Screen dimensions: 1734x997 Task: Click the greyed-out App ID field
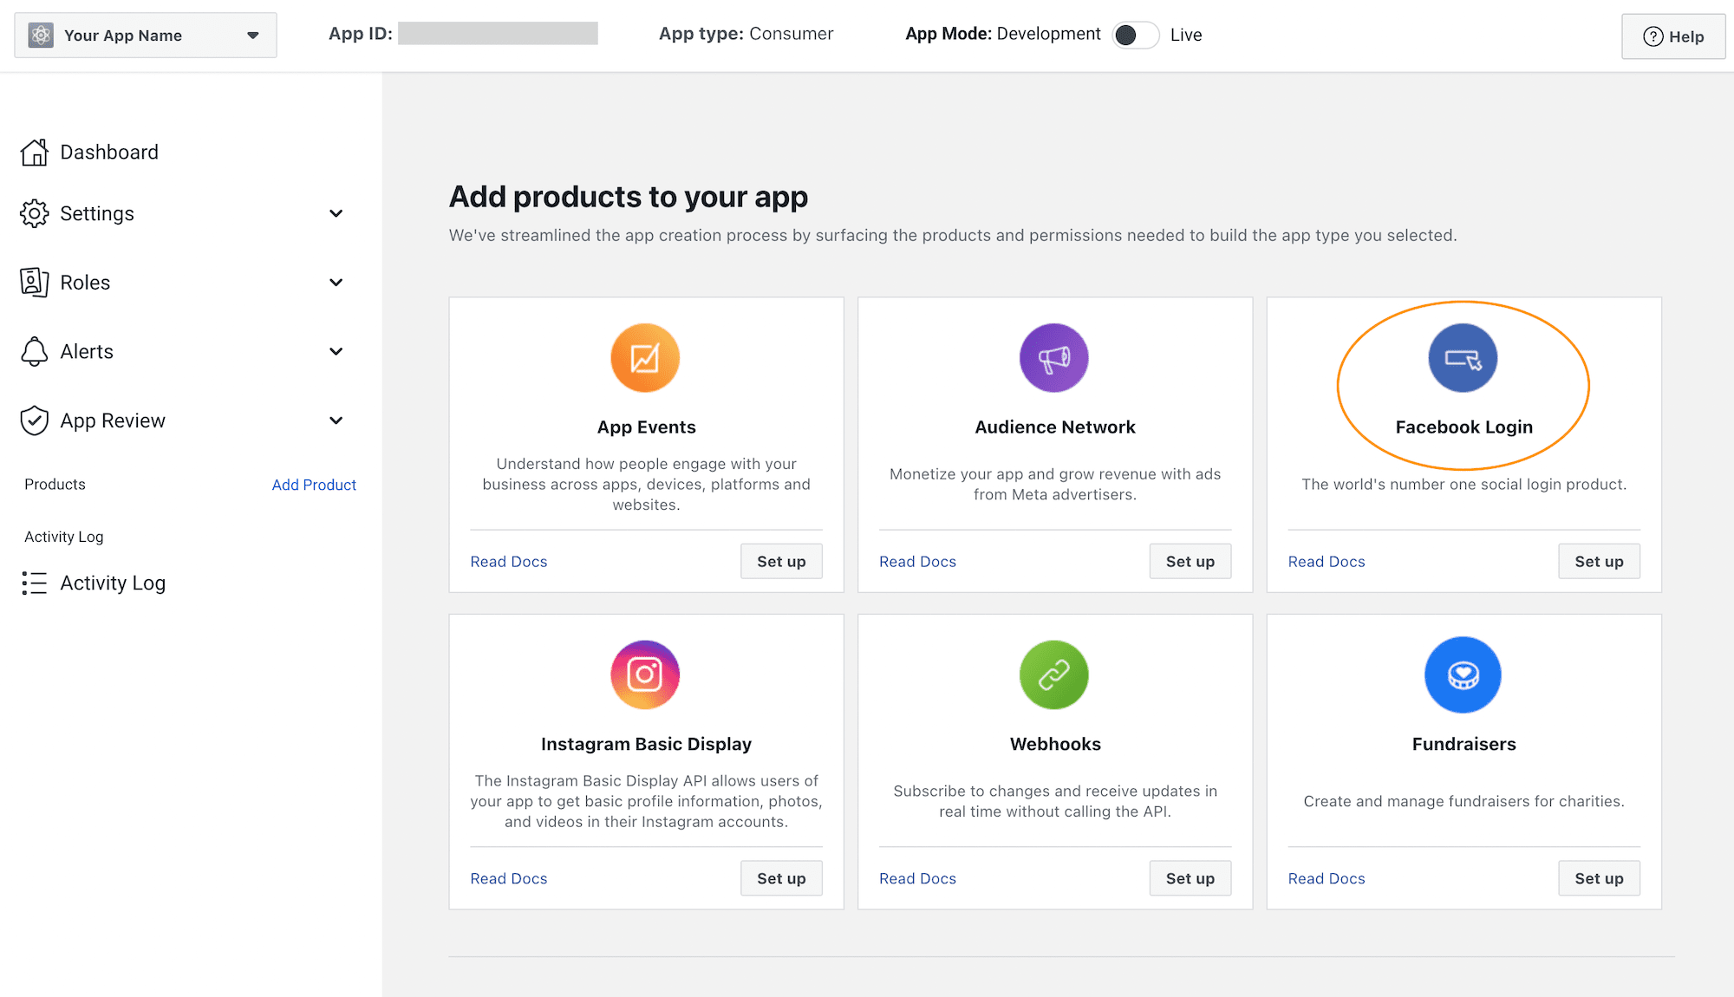(x=498, y=34)
